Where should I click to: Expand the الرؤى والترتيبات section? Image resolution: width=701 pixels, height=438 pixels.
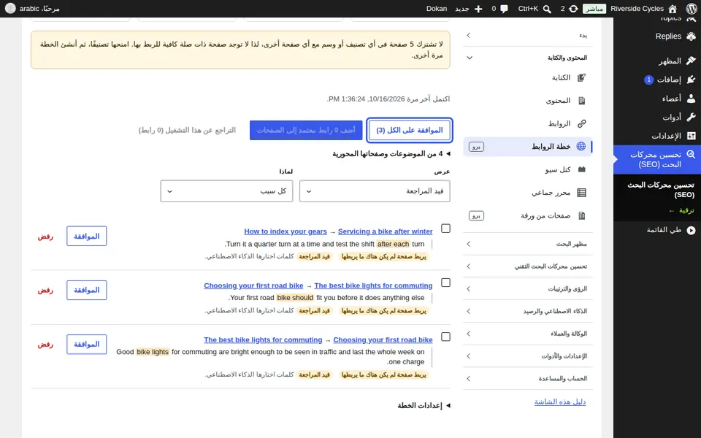point(527,289)
